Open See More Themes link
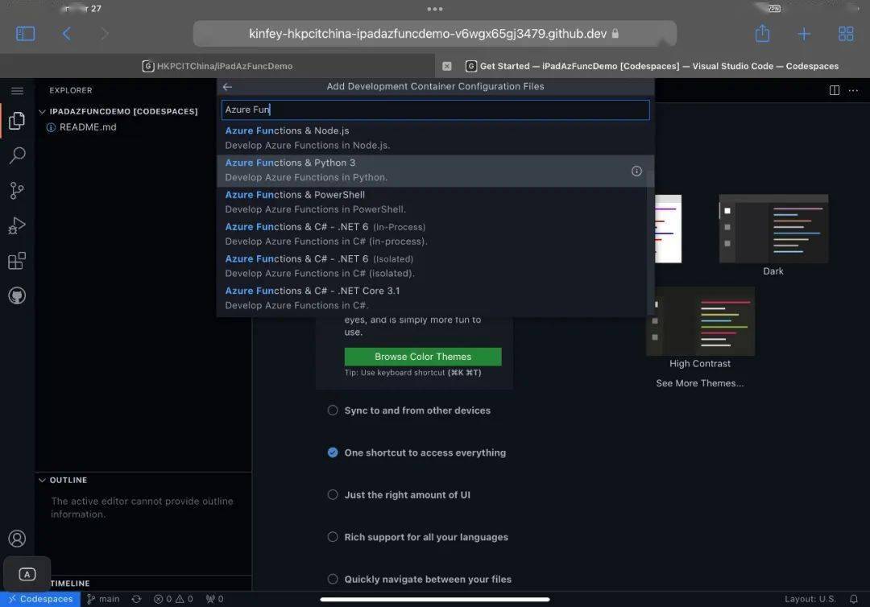 tap(699, 382)
